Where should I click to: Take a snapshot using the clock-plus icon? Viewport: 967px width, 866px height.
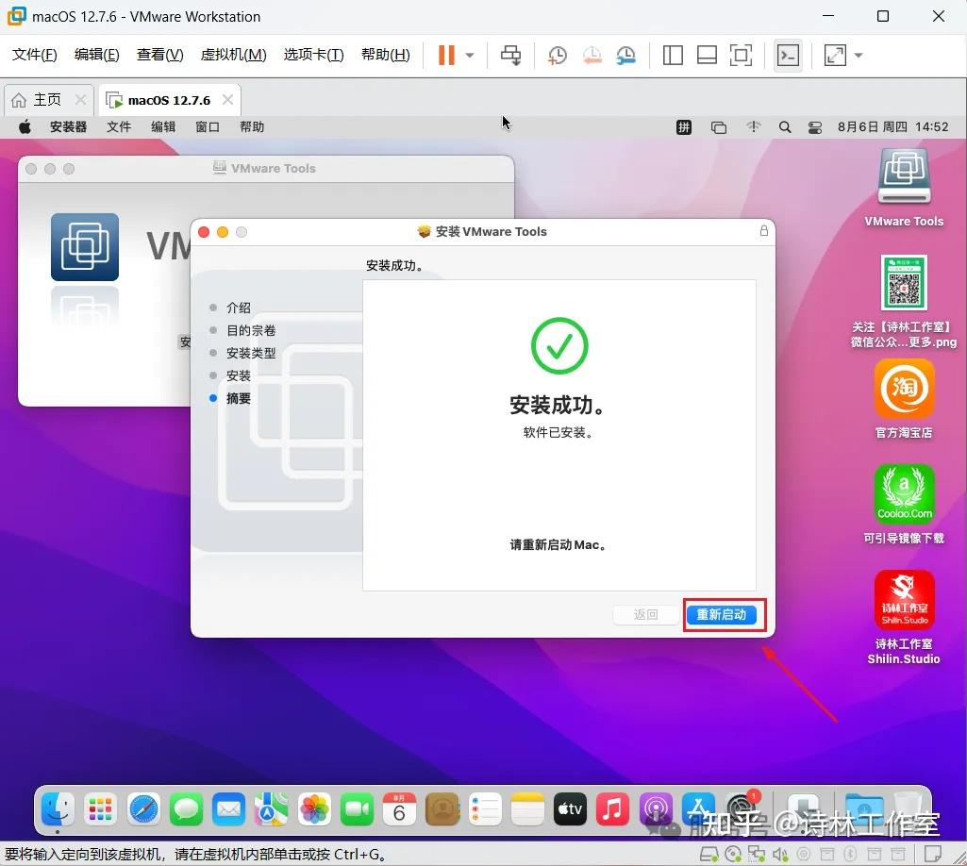pyautogui.click(x=557, y=55)
